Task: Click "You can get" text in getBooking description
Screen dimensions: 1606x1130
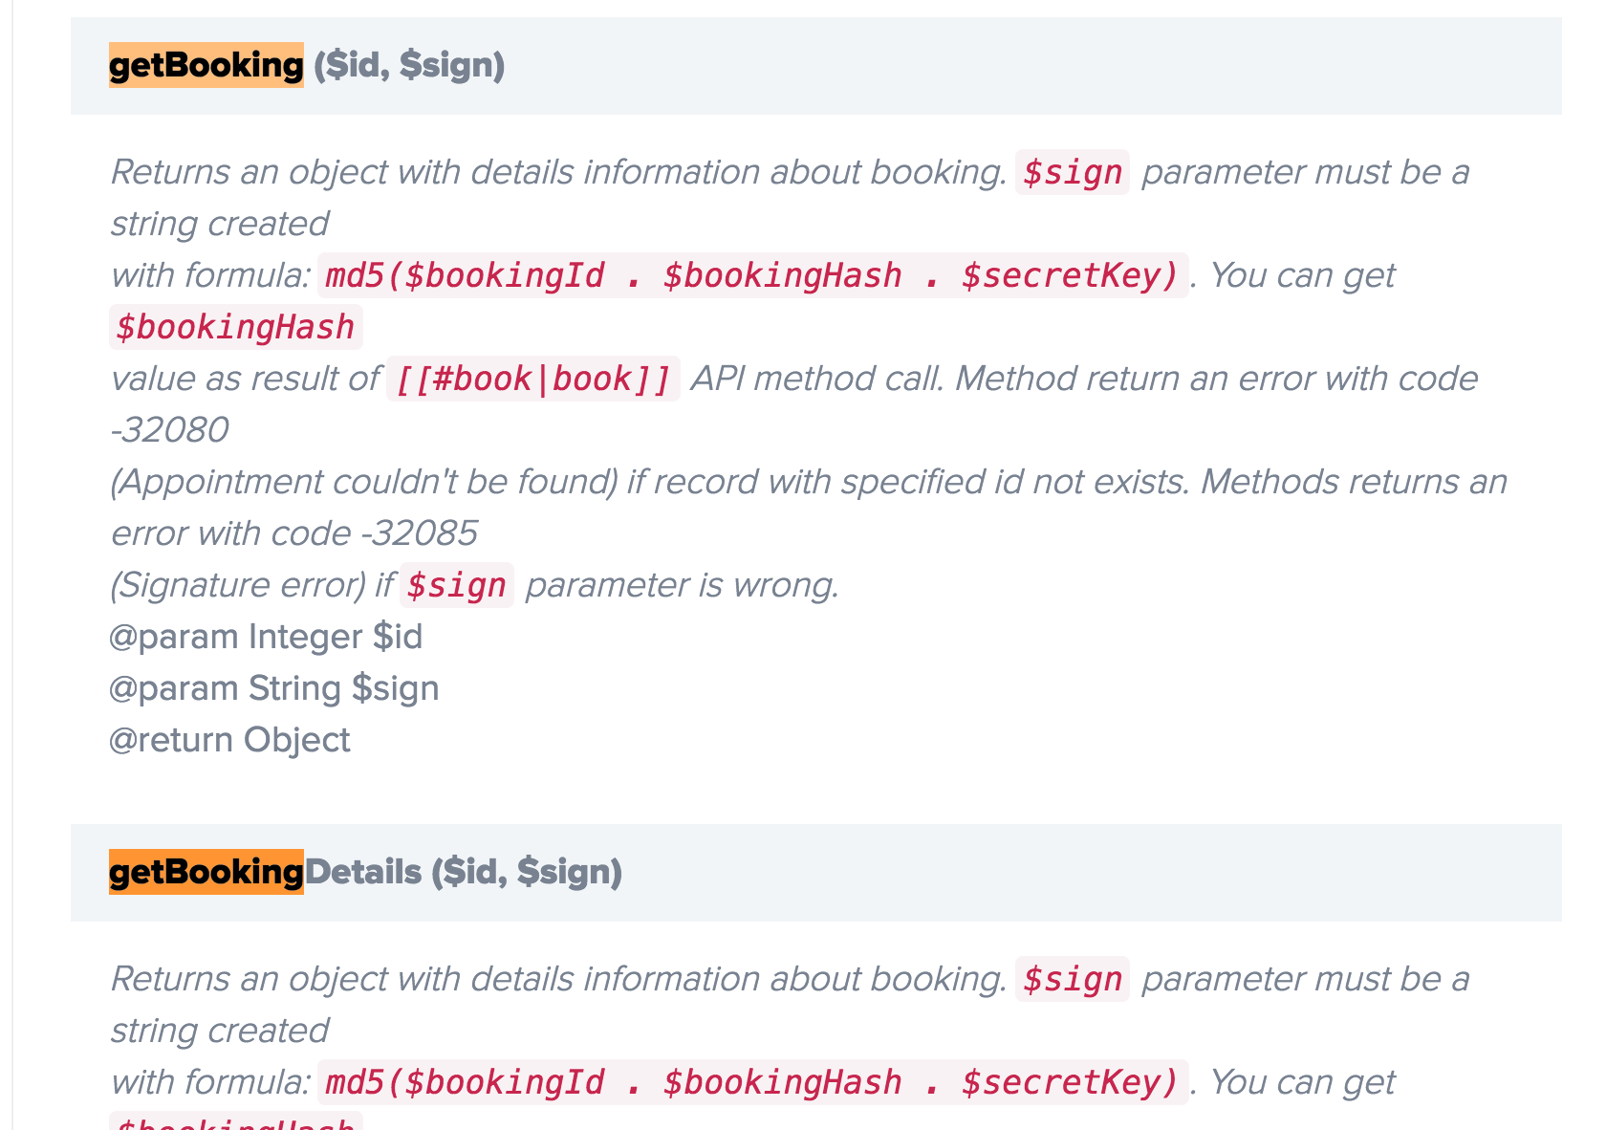Action: pos(1302,275)
